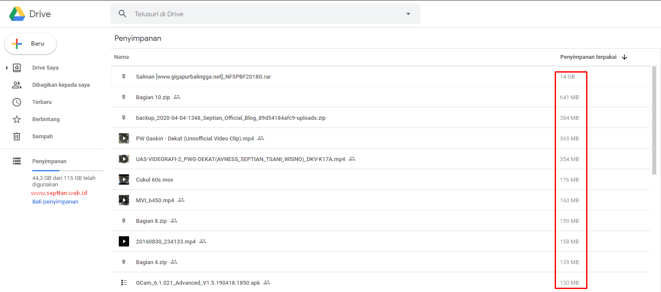
Task: Click the APK list icon for GCam file
Action: tap(124, 283)
